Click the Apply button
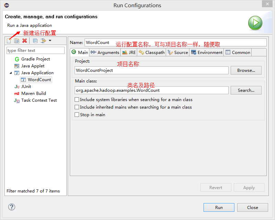The height and width of the screenshot is (220, 275). click(x=249, y=188)
